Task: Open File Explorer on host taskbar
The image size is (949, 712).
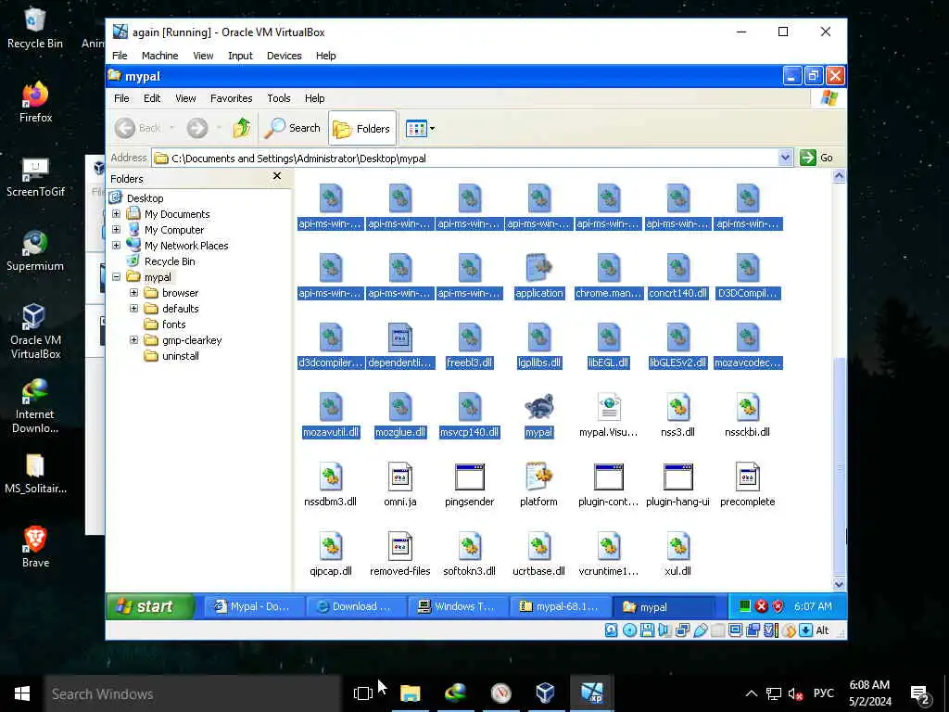Action: (410, 693)
